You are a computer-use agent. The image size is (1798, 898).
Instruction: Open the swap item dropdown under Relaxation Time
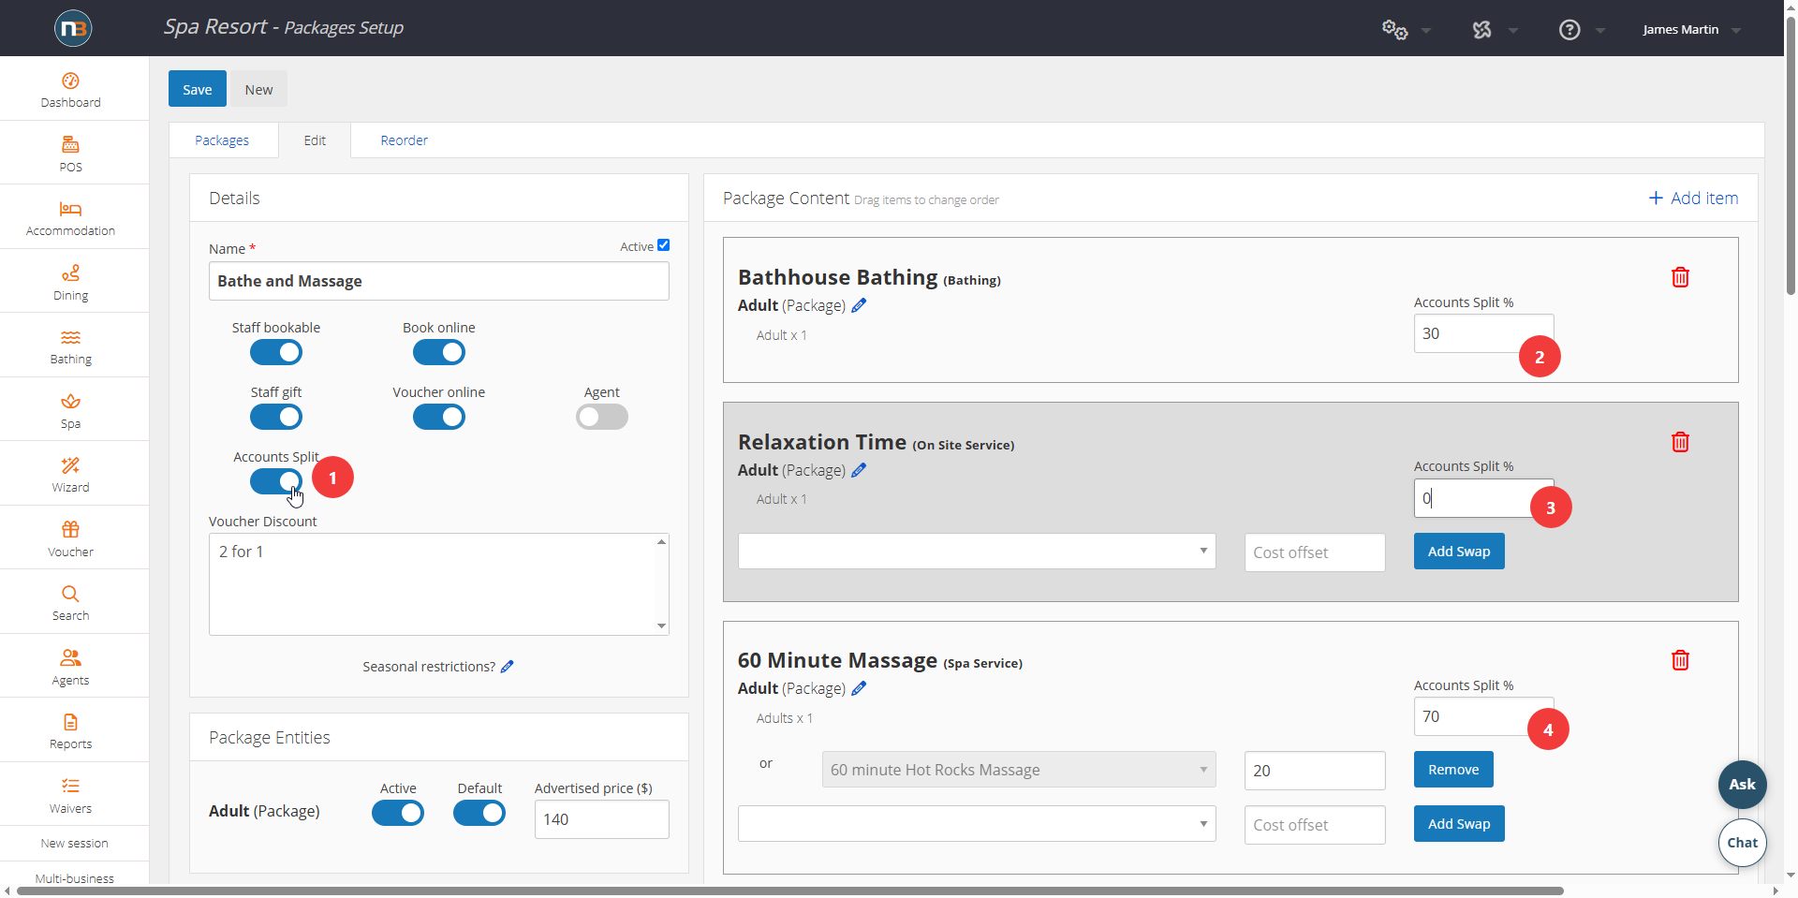[x=977, y=552]
